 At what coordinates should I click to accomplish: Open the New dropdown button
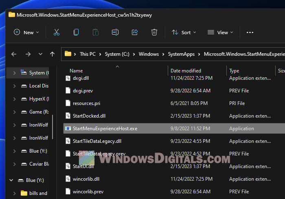tap(26, 32)
